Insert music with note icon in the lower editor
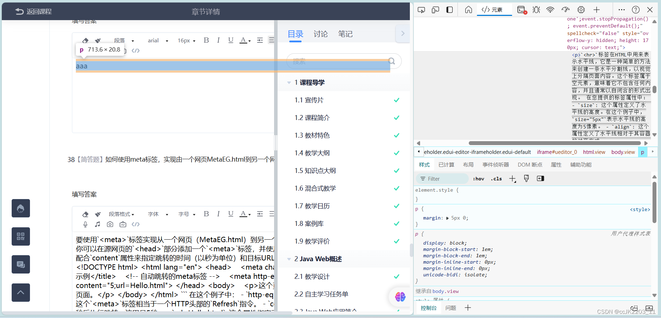The image size is (661, 318). (x=98, y=224)
